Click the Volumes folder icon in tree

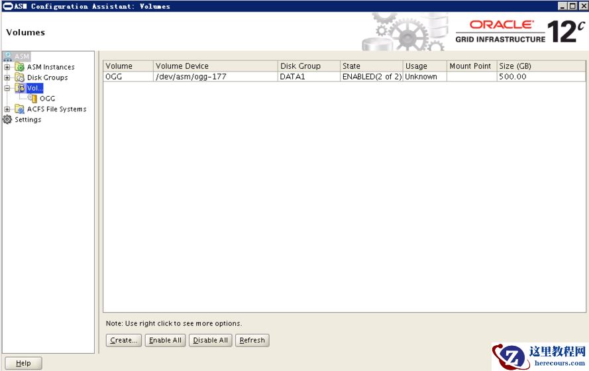(x=19, y=88)
